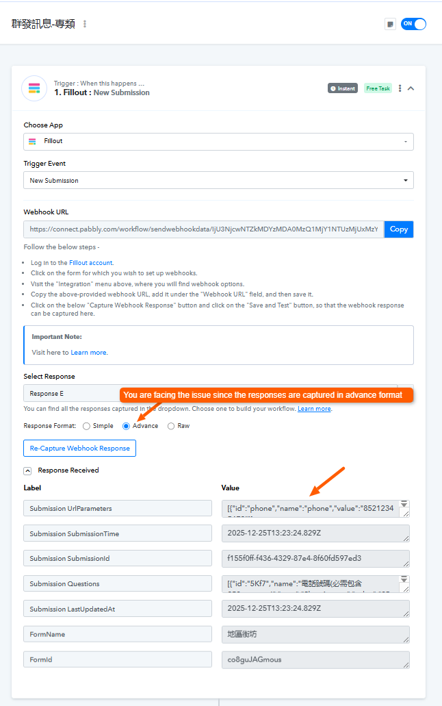Viewport: 442px width, 706px height.
Task: Click the workflow notes icon
Action: [390, 24]
